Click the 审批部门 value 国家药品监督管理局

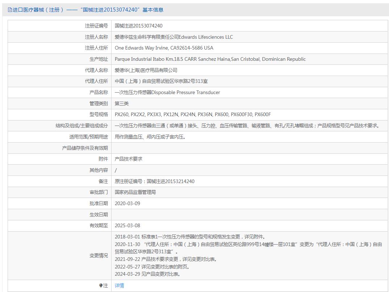[x=135, y=192]
